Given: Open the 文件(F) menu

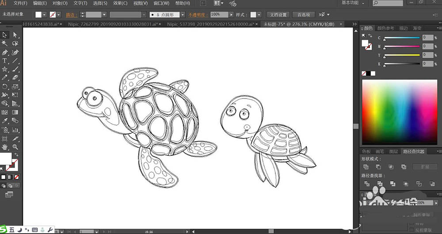Looking at the screenshot, I should coord(21,4).
